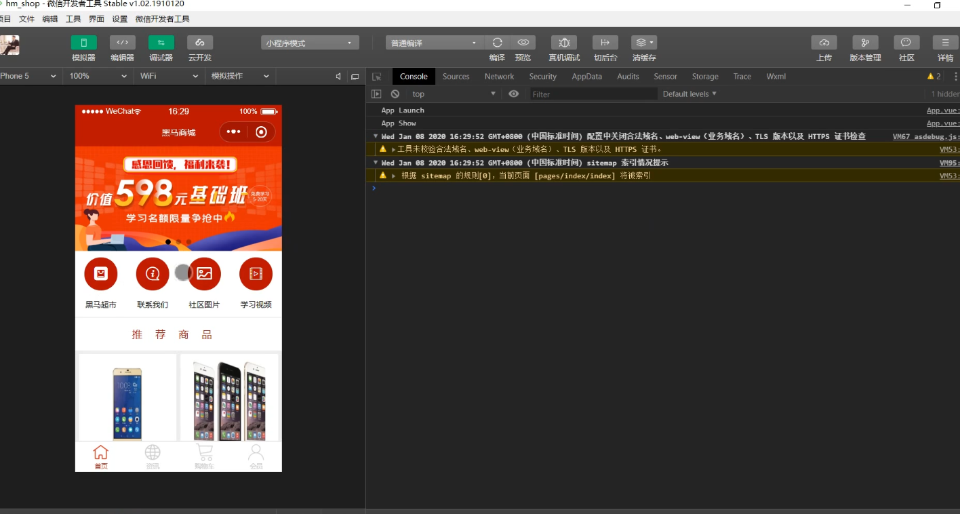Image resolution: width=960 pixels, height=514 pixels.
Task: Tap the 首页 home tab icon
Action: pos(101,452)
